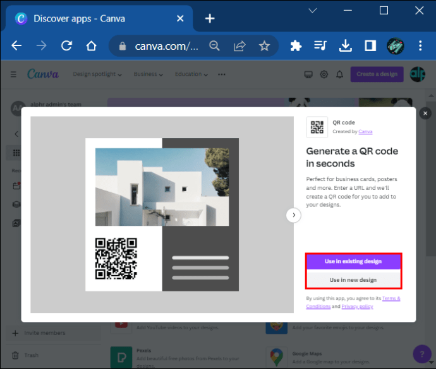The width and height of the screenshot is (436, 369).
Task: Click the site lock icon
Action: [x=123, y=46]
